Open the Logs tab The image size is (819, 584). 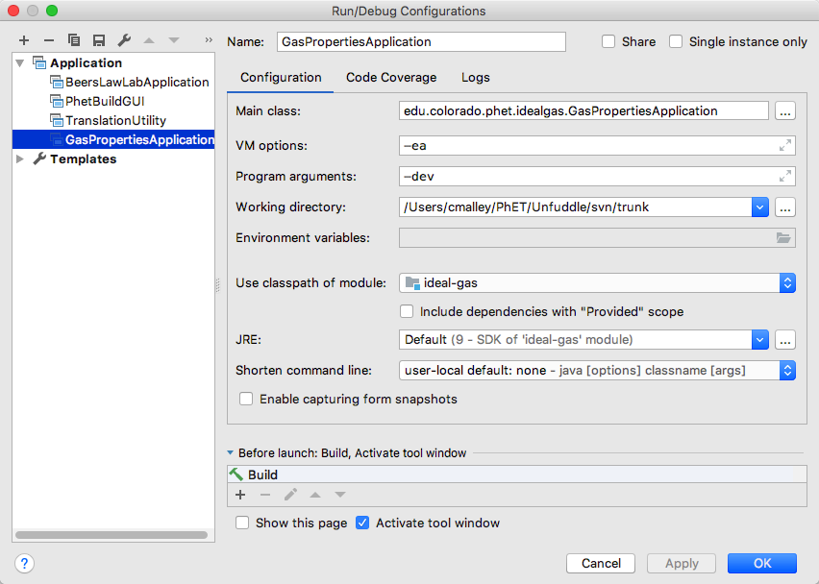coord(474,77)
